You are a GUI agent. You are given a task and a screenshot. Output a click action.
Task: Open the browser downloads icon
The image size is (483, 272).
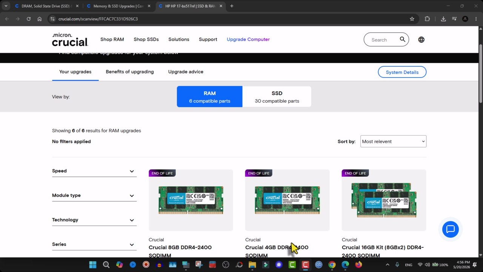point(443,19)
